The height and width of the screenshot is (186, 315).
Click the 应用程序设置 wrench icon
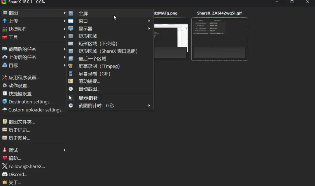pos(5,78)
